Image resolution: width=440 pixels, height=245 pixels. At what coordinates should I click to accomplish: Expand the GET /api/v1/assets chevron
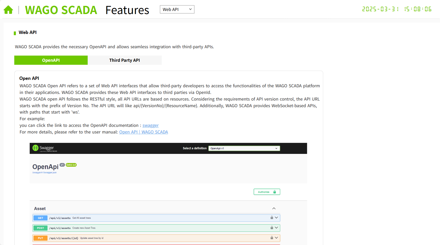pyautogui.click(x=276, y=218)
